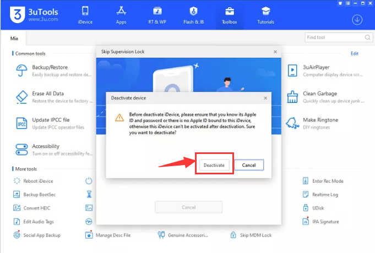
Task: Open Convert HEIC tool
Action: coord(32,208)
